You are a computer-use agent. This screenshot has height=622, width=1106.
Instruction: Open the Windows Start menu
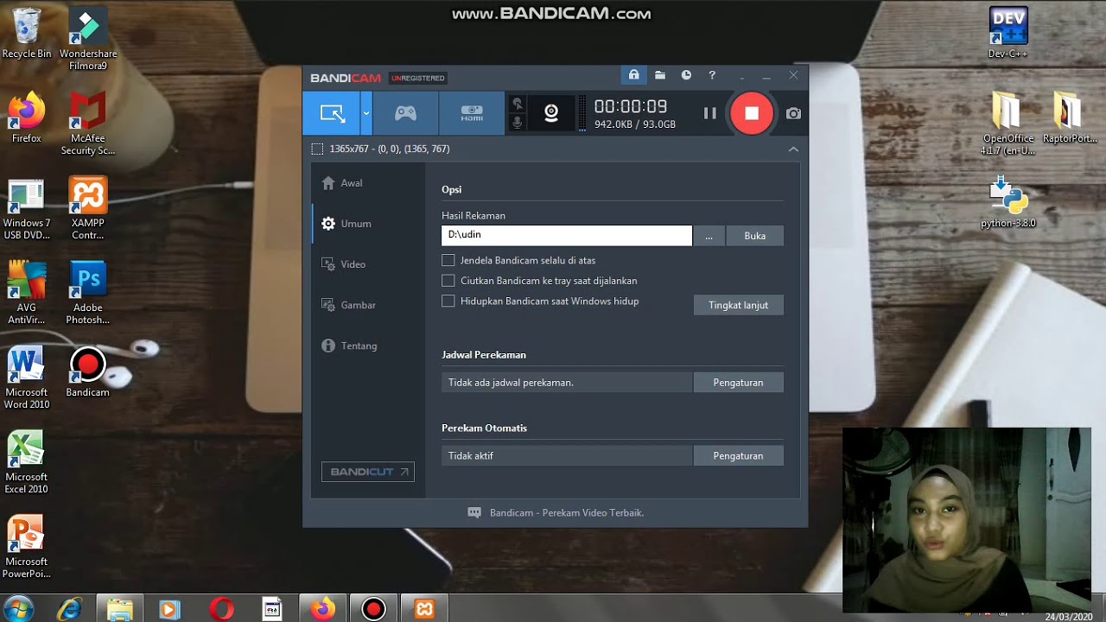click(18, 608)
